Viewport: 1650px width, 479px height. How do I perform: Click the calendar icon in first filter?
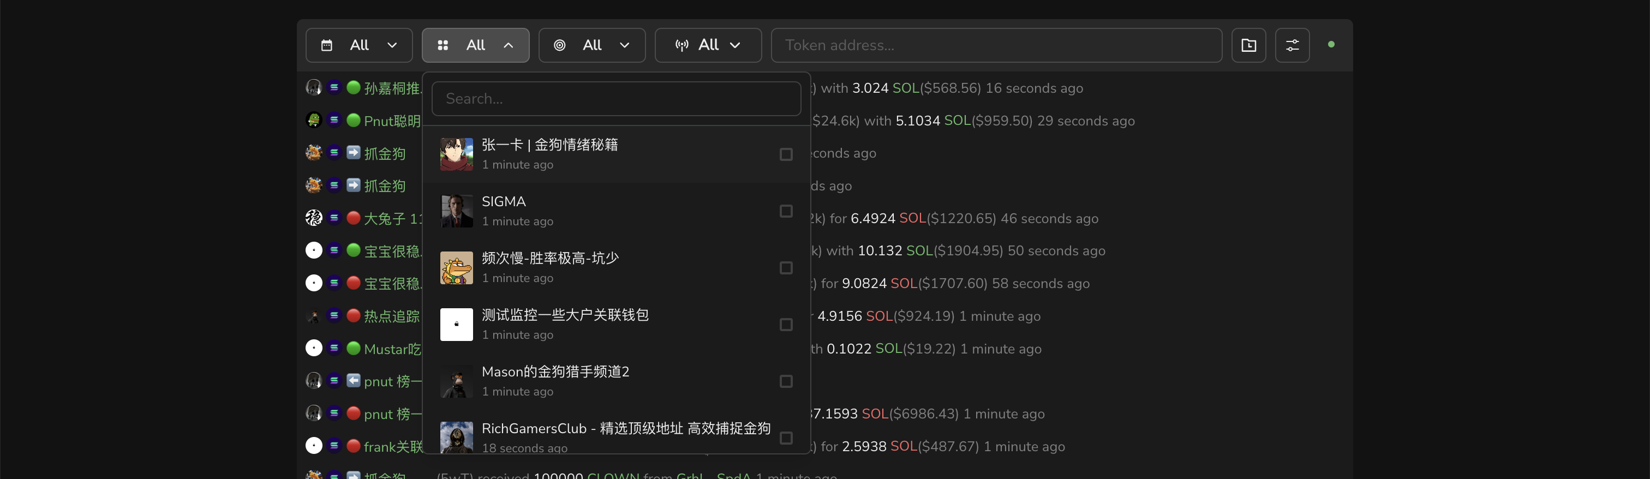327,45
